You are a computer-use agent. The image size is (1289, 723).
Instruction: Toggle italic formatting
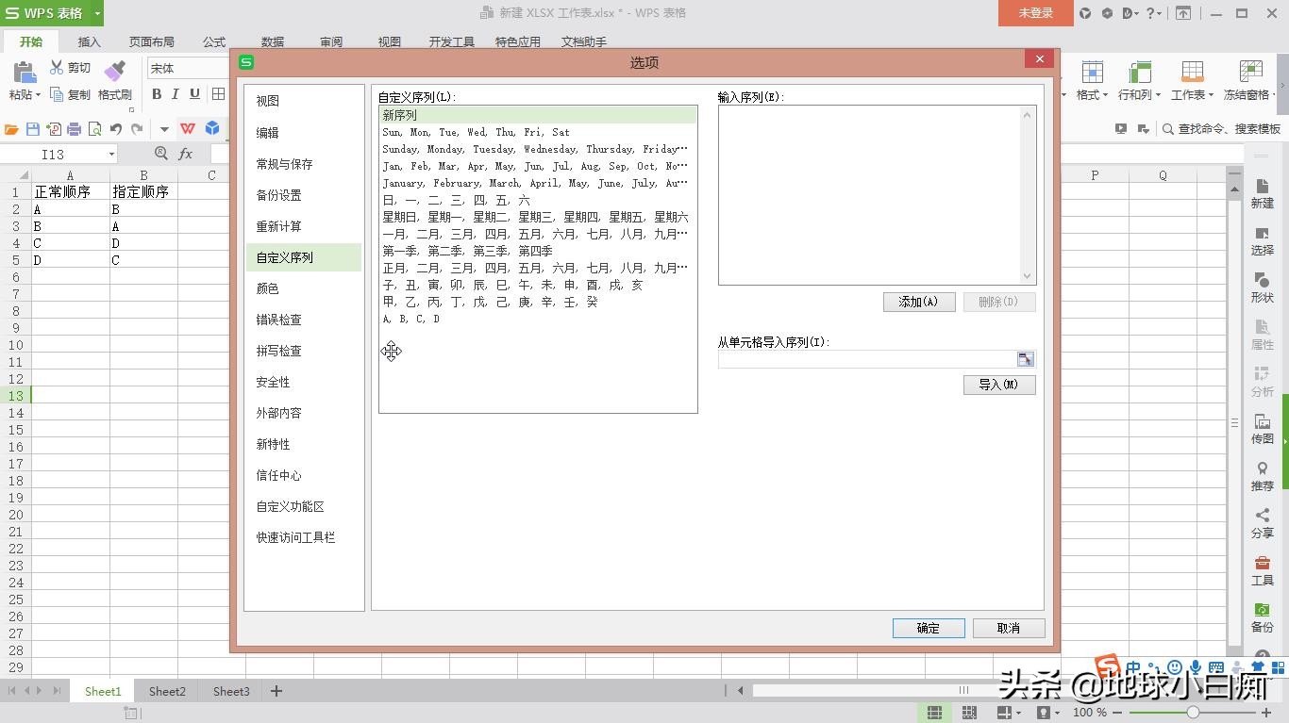pos(176,93)
